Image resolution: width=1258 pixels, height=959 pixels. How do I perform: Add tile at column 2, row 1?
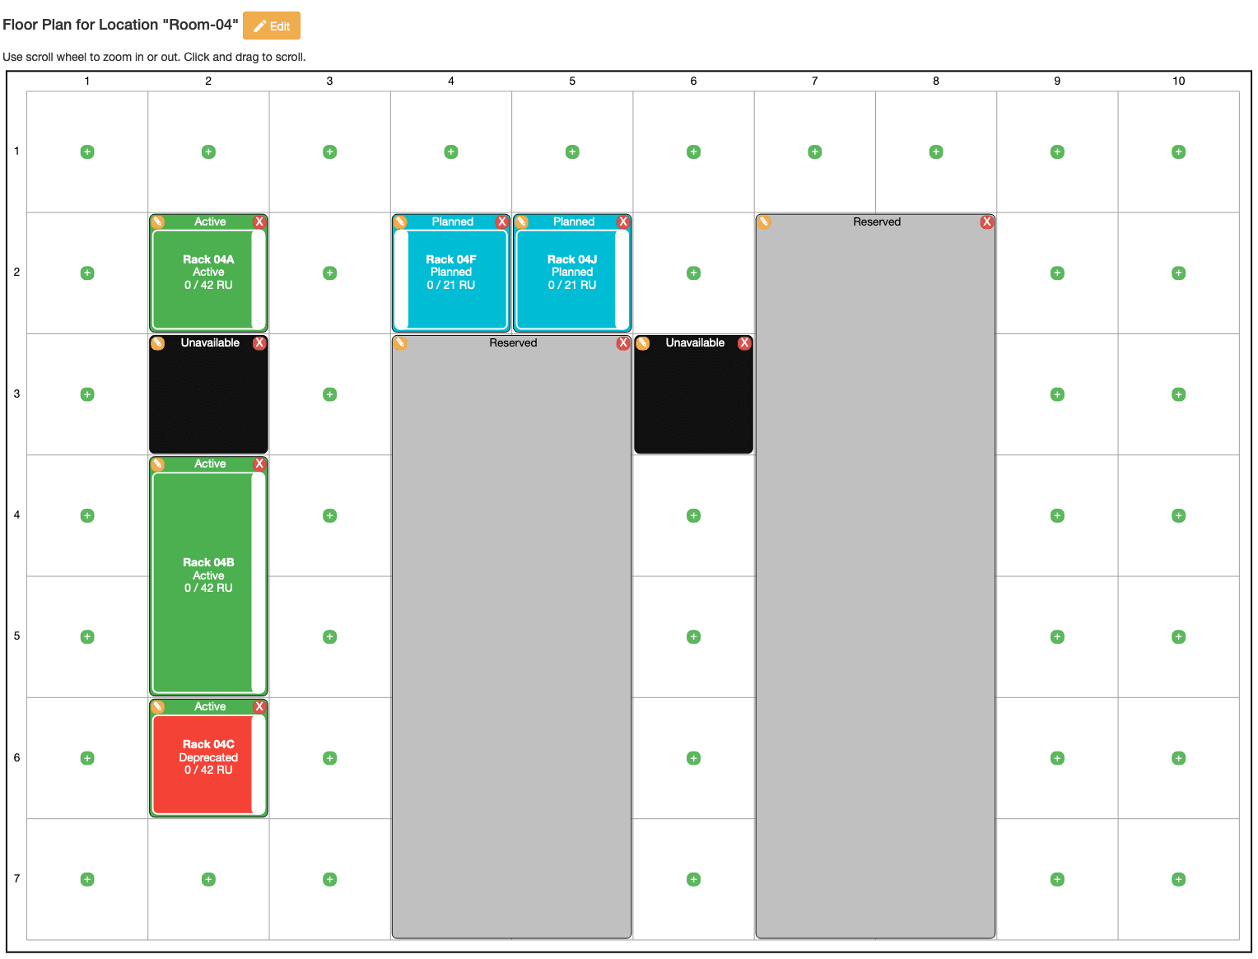208,151
